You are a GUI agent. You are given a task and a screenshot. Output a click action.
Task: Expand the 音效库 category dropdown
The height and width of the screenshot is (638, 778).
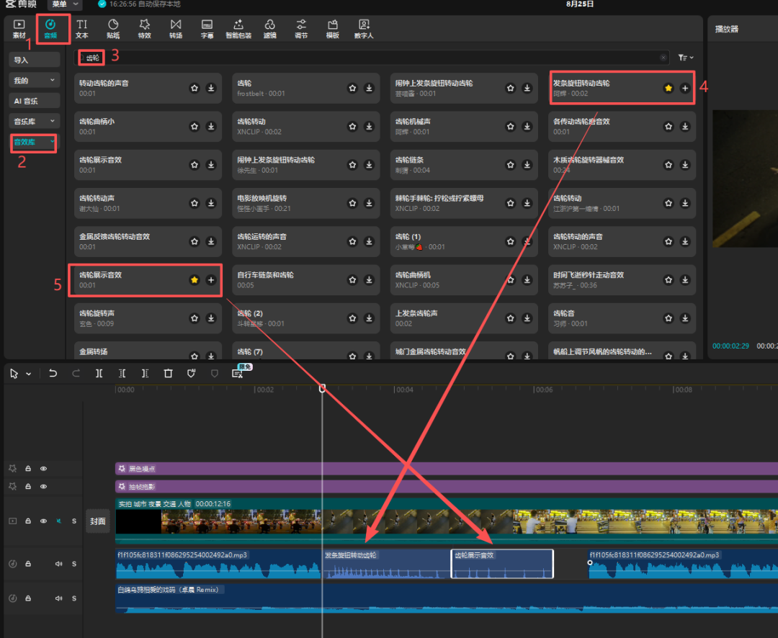point(53,143)
